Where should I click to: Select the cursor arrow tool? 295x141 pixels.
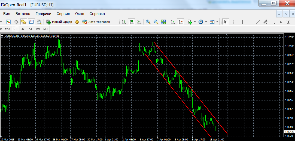(x=225, y=22)
